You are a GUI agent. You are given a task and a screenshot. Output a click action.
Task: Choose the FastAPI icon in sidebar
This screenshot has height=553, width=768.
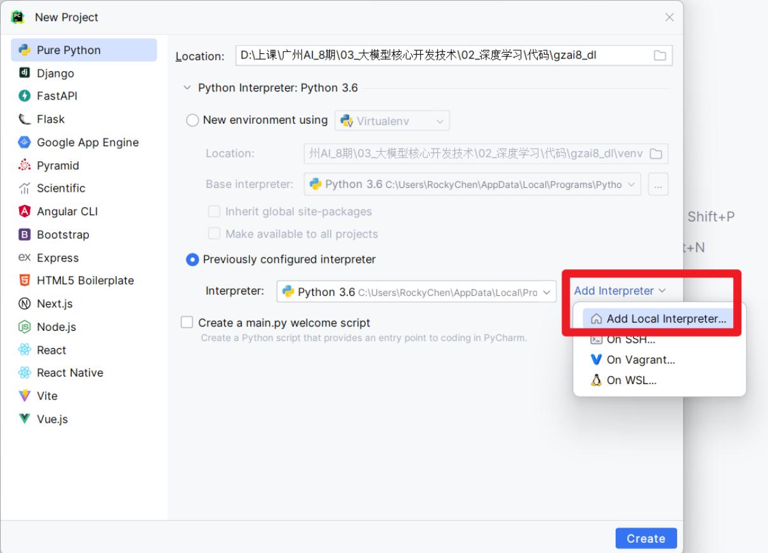(24, 97)
